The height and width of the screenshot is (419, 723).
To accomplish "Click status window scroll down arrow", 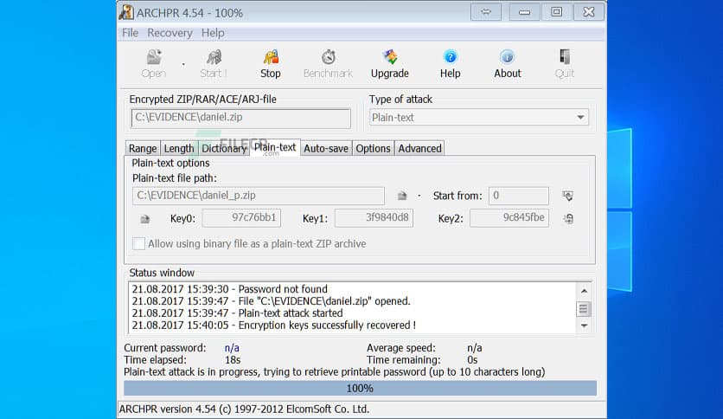I will click(584, 326).
